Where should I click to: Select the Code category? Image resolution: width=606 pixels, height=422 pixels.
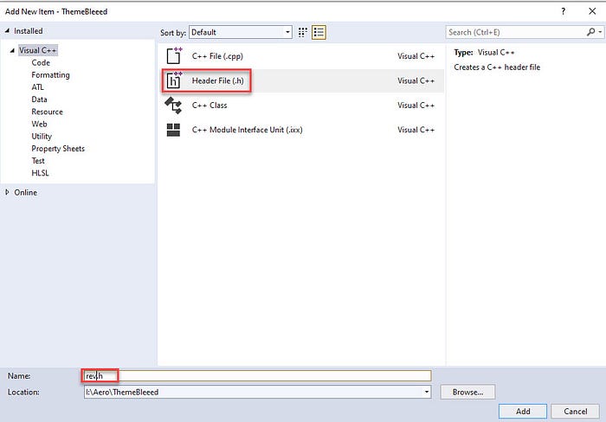click(41, 62)
